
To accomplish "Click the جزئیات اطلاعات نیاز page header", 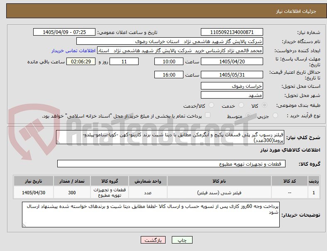I will [x=296, y=11].
